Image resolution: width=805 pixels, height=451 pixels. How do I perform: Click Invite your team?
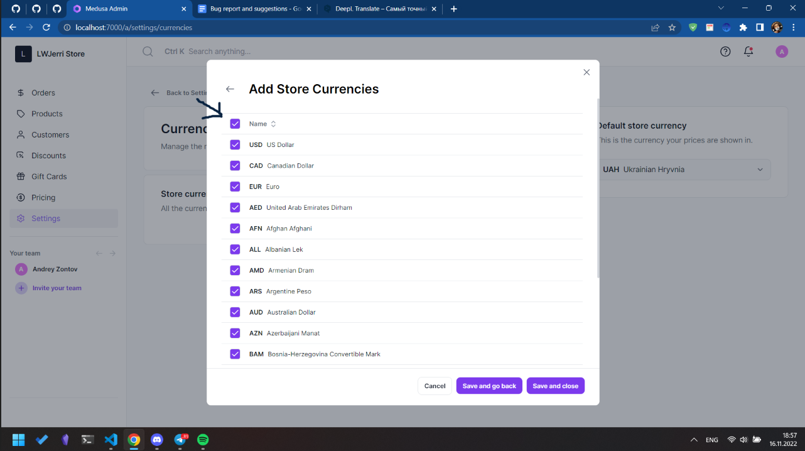[x=56, y=288]
